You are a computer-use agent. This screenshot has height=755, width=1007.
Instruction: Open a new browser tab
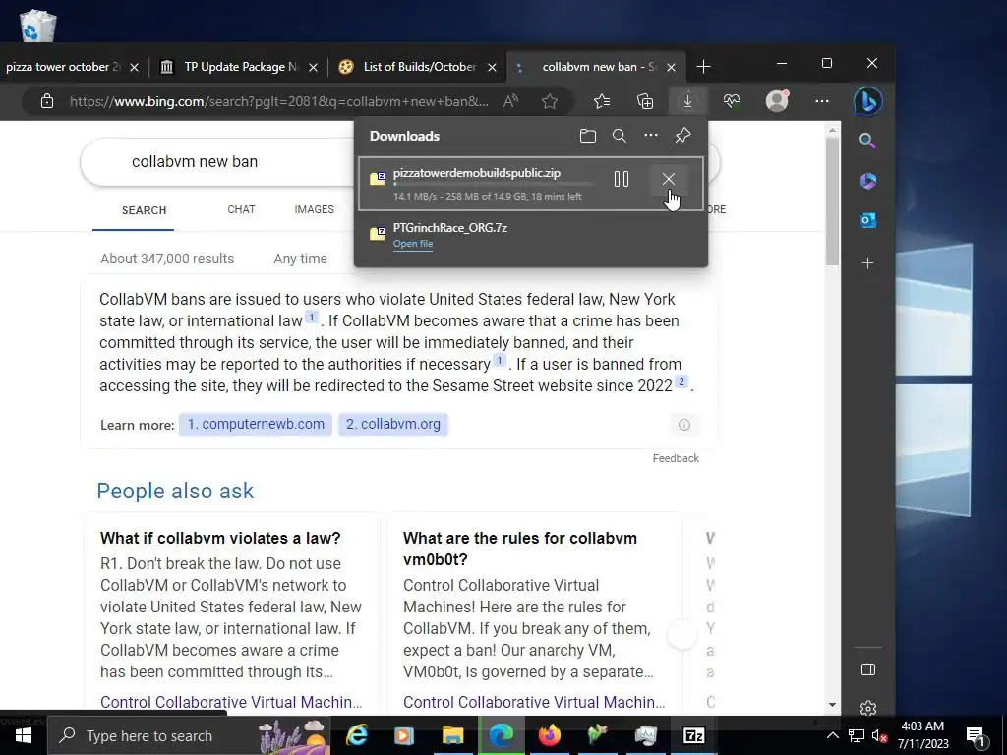pos(704,67)
